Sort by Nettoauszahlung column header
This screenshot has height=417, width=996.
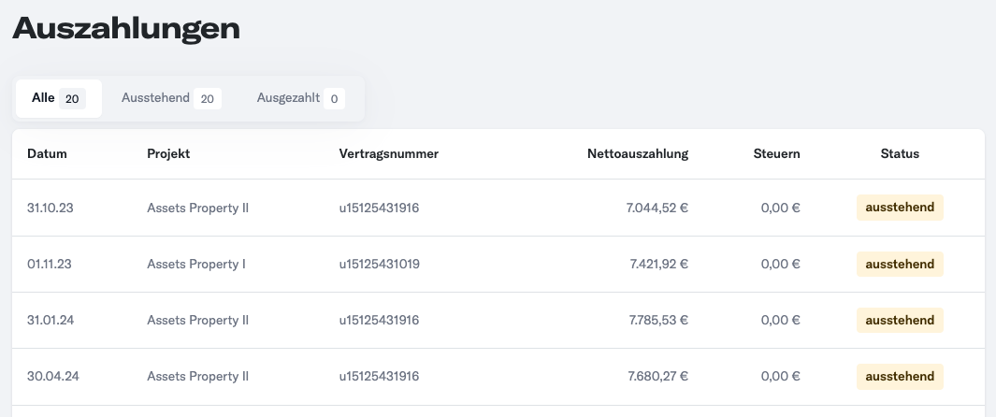tap(638, 153)
